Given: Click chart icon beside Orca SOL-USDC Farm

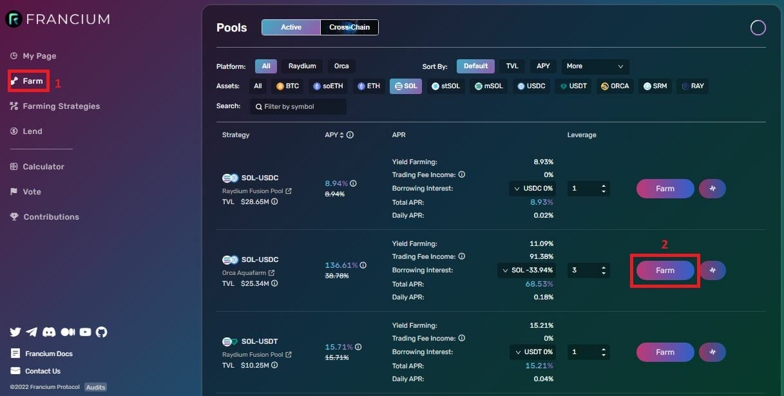Looking at the screenshot, I should pos(712,270).
